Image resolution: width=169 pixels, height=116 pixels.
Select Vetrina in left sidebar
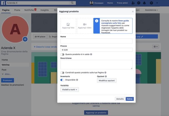(x=15, y=65)
